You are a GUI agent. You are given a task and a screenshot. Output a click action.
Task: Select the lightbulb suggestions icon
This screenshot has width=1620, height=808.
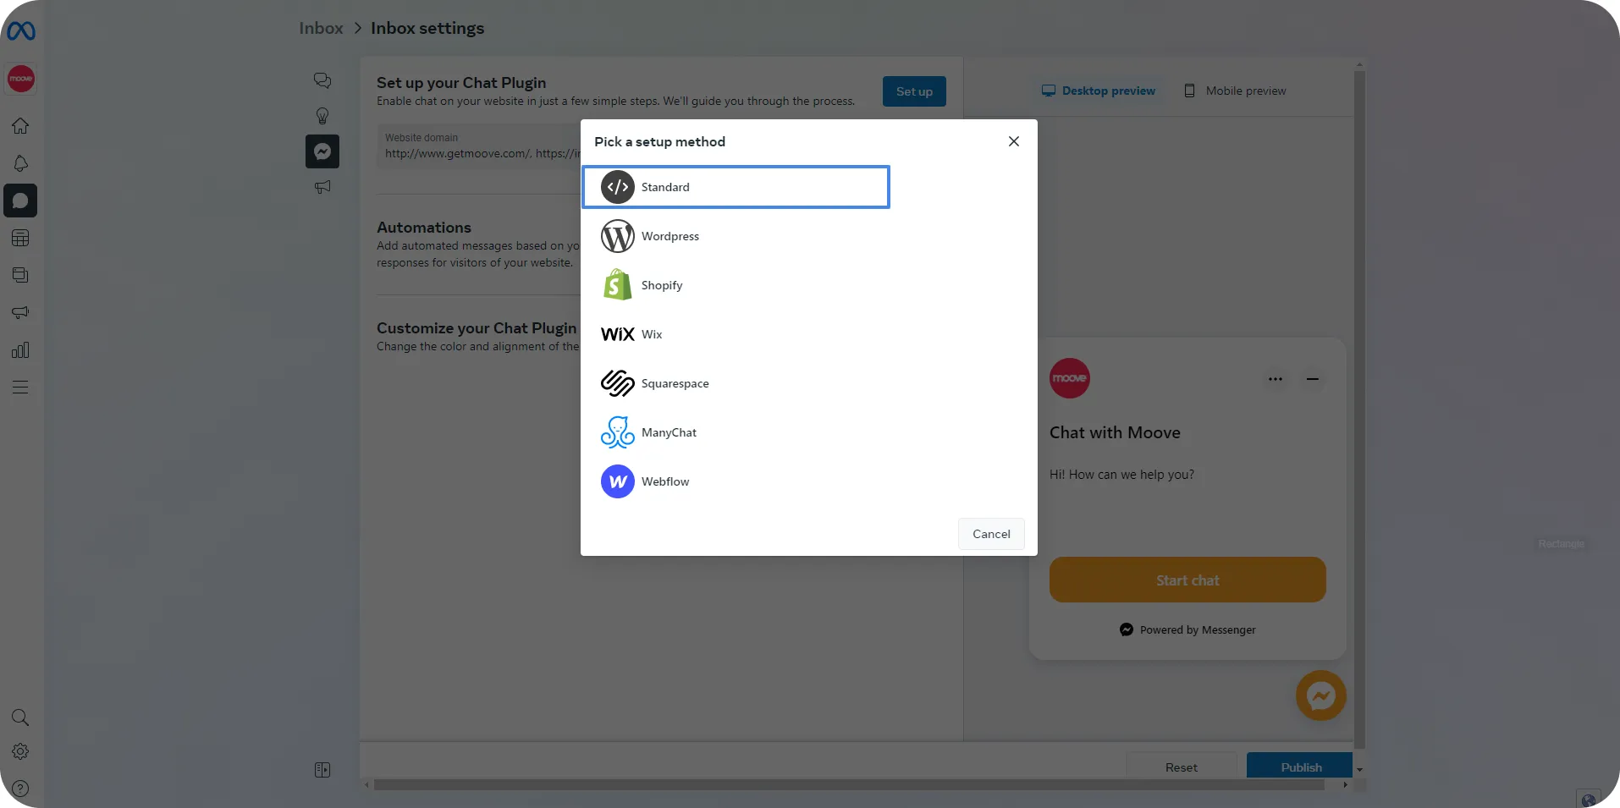(322, 116)
